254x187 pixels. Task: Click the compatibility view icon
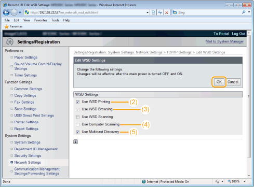pyautogui.click(x=153, y=12)
